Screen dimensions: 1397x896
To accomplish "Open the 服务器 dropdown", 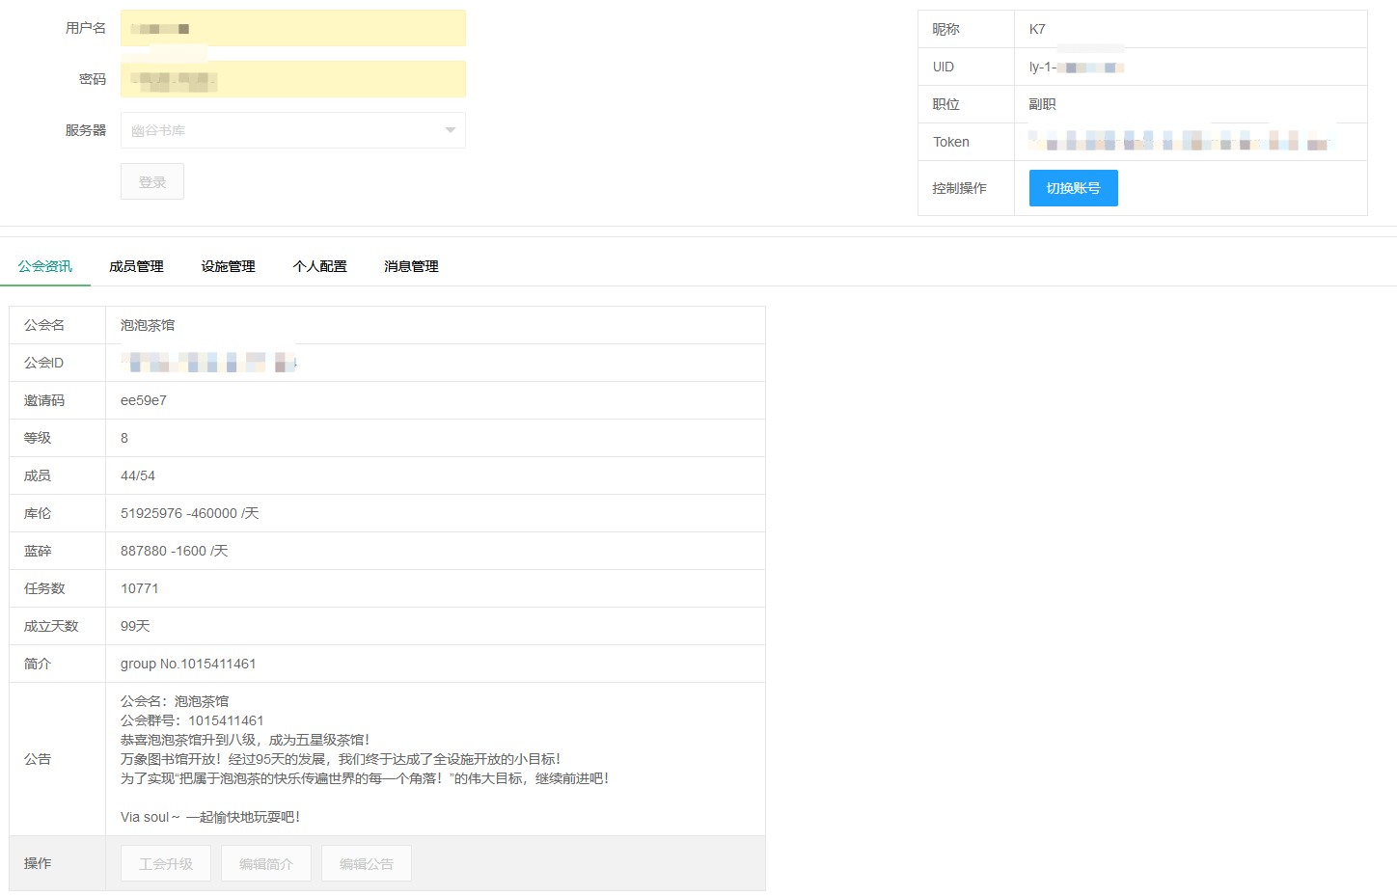I will click(293, 130).
